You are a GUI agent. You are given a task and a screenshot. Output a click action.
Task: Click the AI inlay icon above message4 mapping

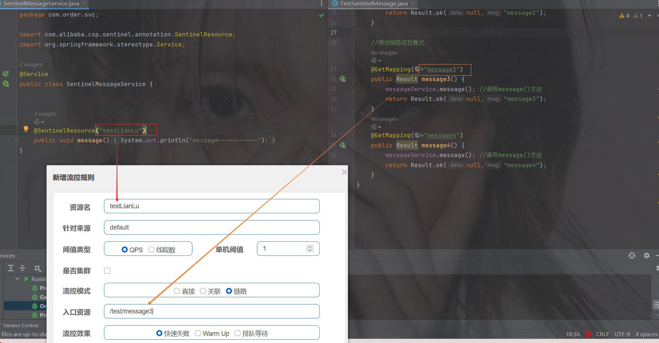(x=374, y=127)
